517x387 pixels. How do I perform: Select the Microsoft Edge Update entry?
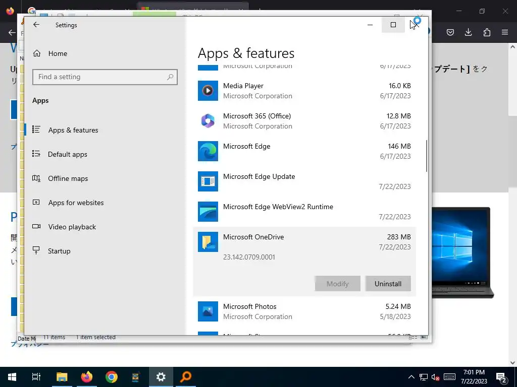(304, 181)
